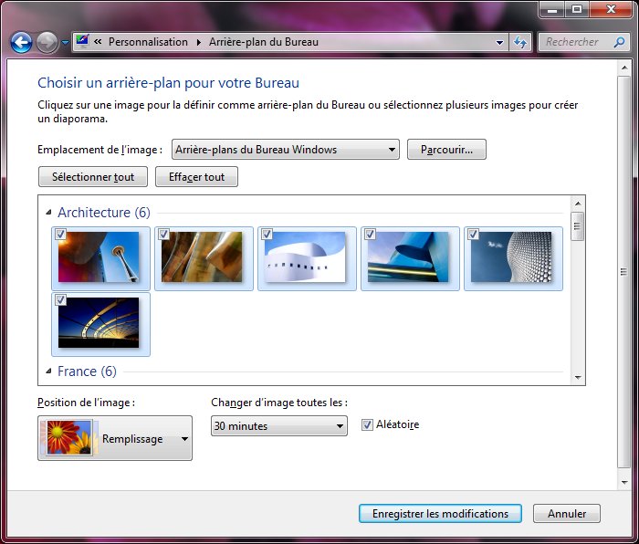Viewport: 639px width, 544px height.
Task: Click the Parcourir... button
Action: coord(446,150)
